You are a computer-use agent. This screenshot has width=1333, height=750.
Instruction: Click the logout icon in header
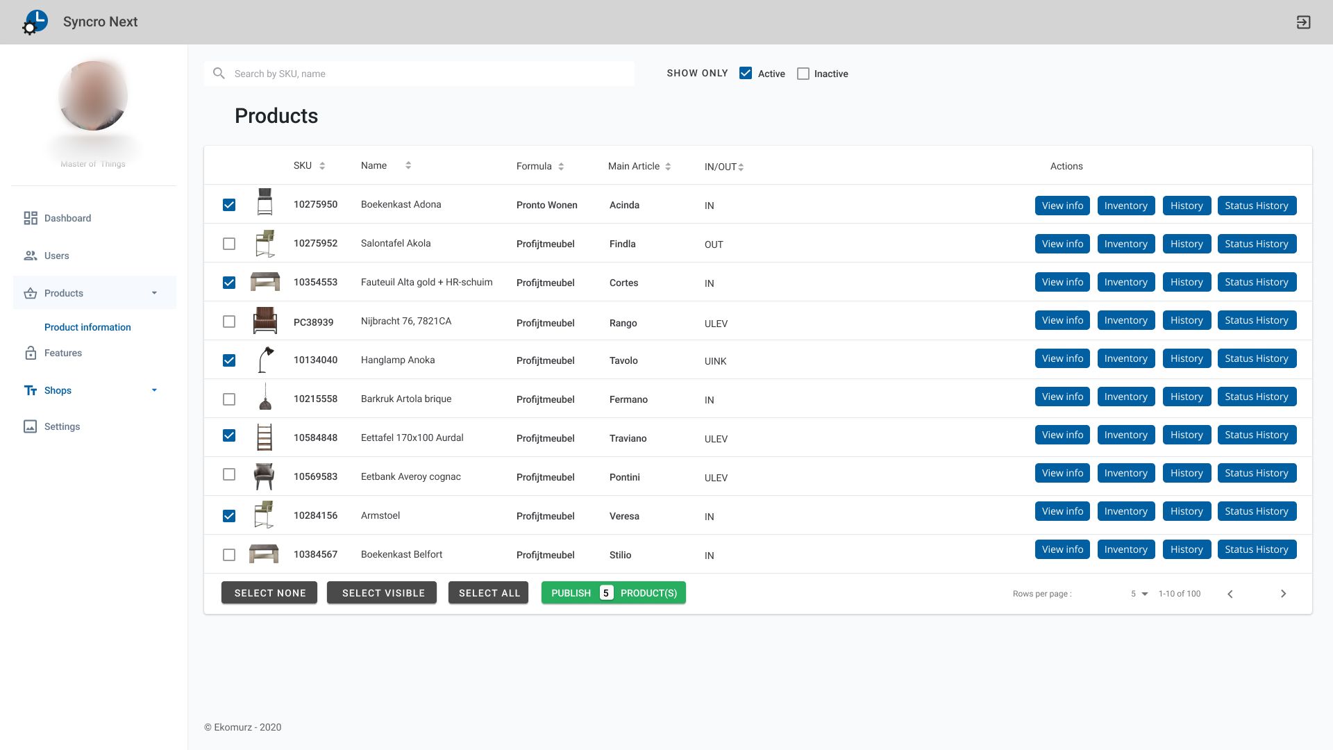coord(1303,22)
